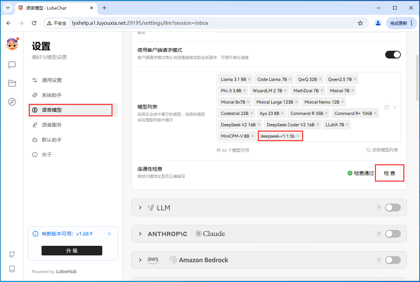Enable the LLM provider switch
The image size is (420, 282).
click(393, 208)
